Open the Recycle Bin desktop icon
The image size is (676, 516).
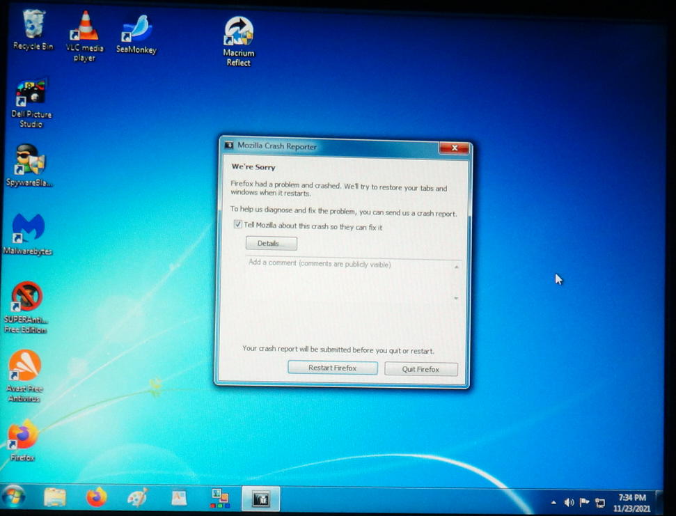(x=33, y=30)
